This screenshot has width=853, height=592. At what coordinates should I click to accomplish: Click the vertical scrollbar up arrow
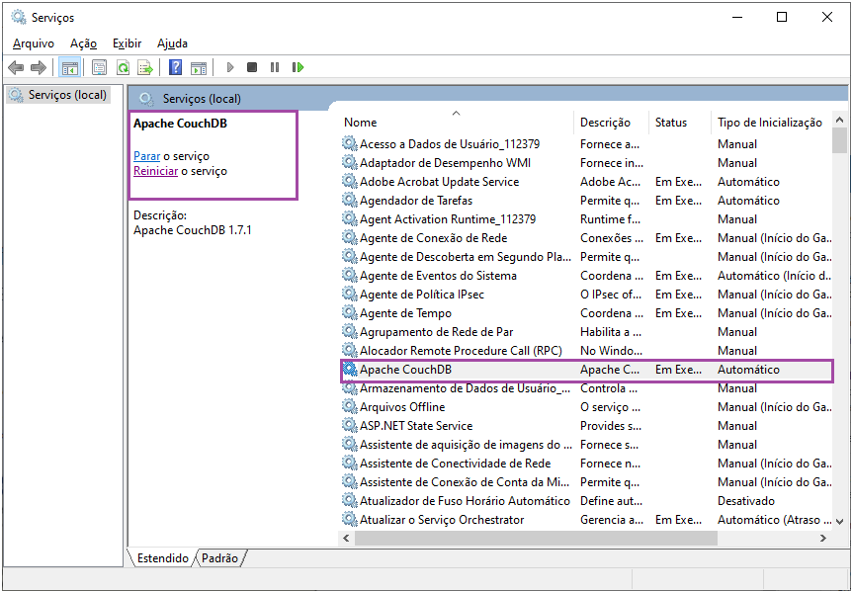tap(839, 120)
